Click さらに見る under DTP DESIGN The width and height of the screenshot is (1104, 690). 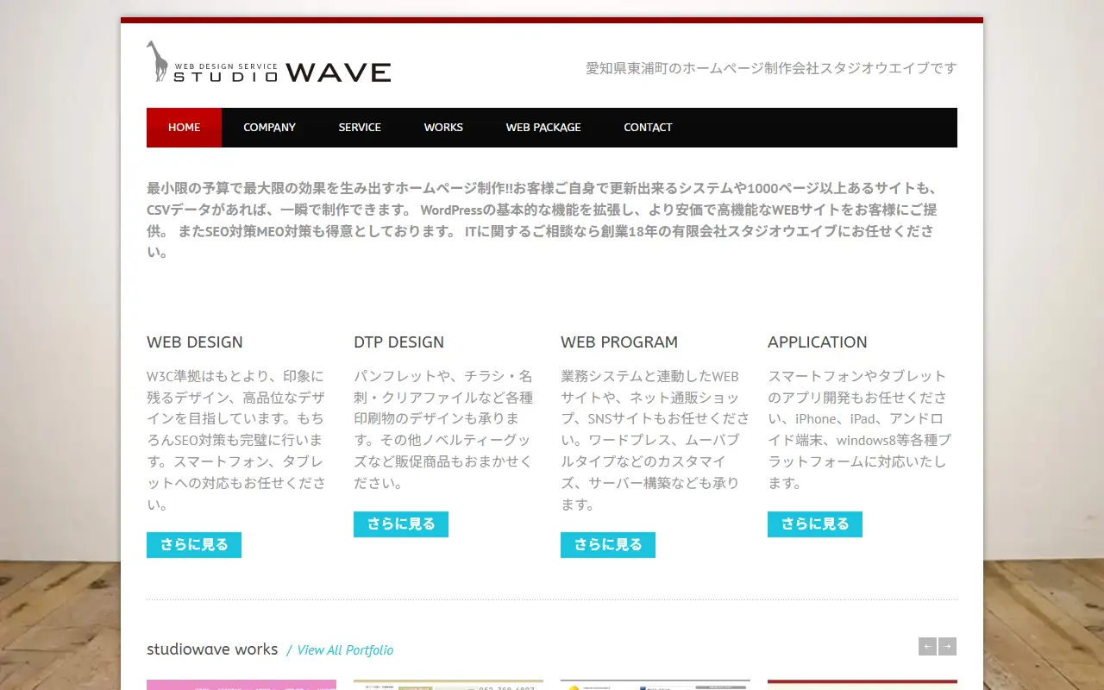pyautogui.click(x=401, y=524)
